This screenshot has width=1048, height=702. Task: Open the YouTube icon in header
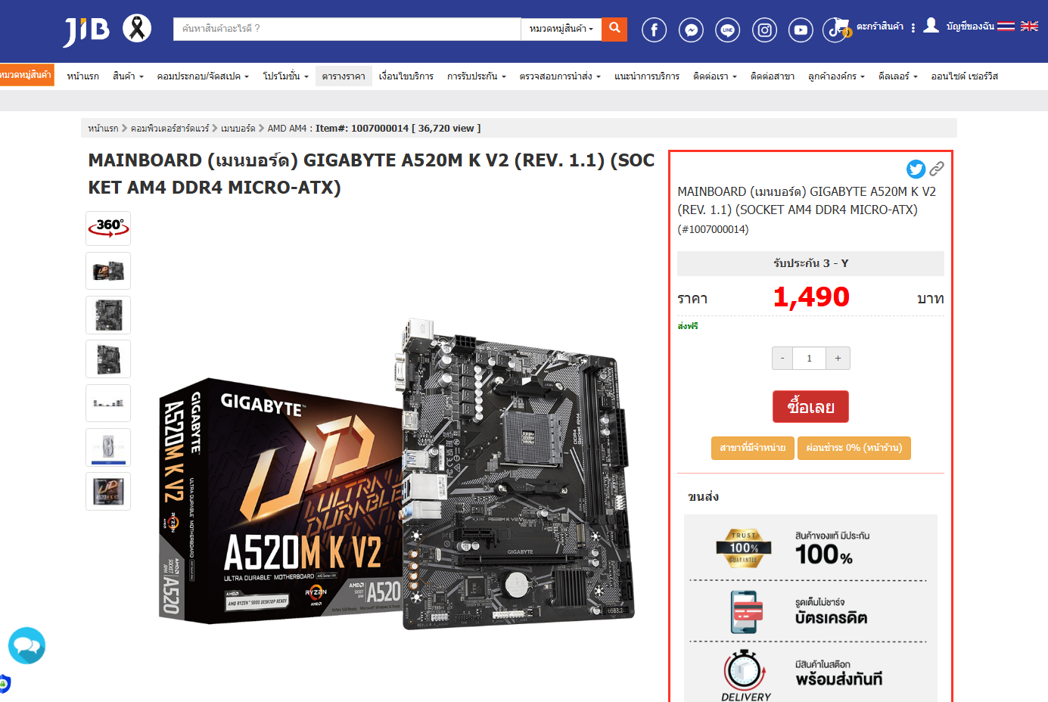[801, 30]
